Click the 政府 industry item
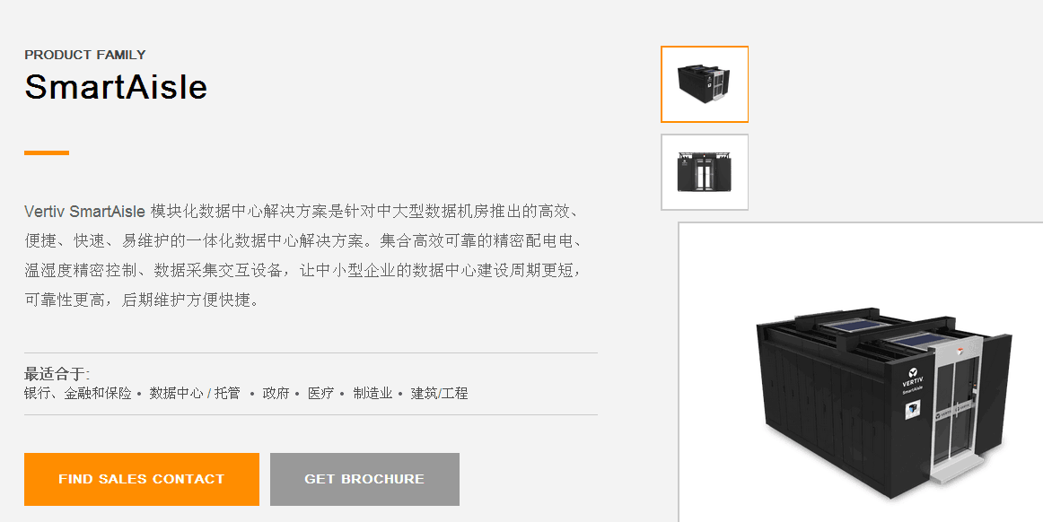The image size is (1043, 522). pos(276,393)
